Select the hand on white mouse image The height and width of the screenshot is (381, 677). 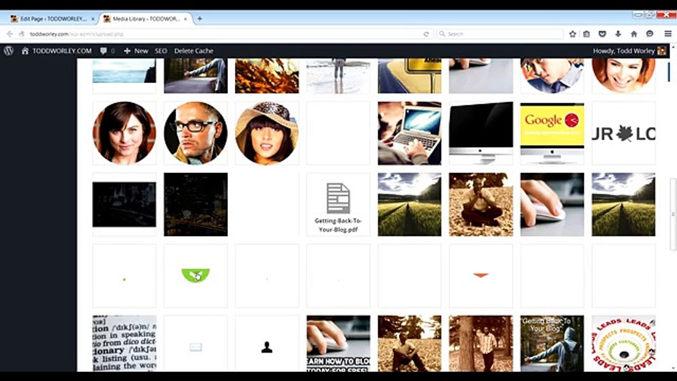[552, 204]
